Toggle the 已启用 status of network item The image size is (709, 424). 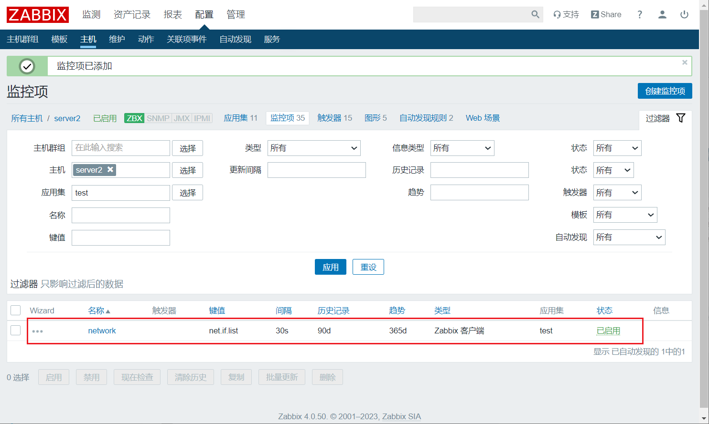click(x=608, y=331)
